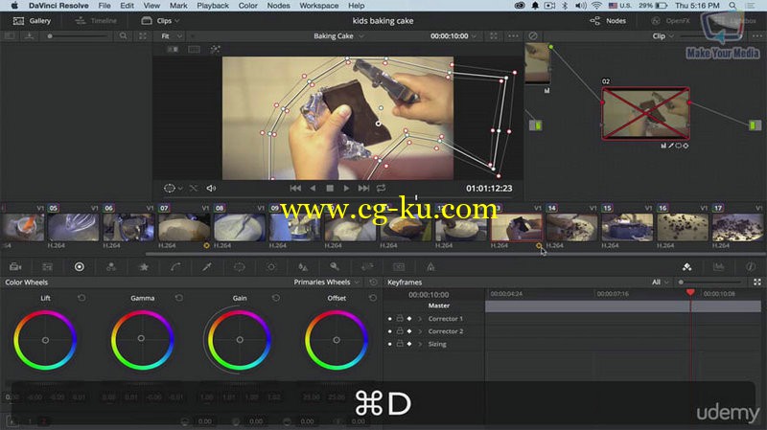Toggle the Sizing auto-keyframe diamond
Image resolution: width=767 pixels, height=430 pixels.
pyautogui.click(x=409, y=344)
